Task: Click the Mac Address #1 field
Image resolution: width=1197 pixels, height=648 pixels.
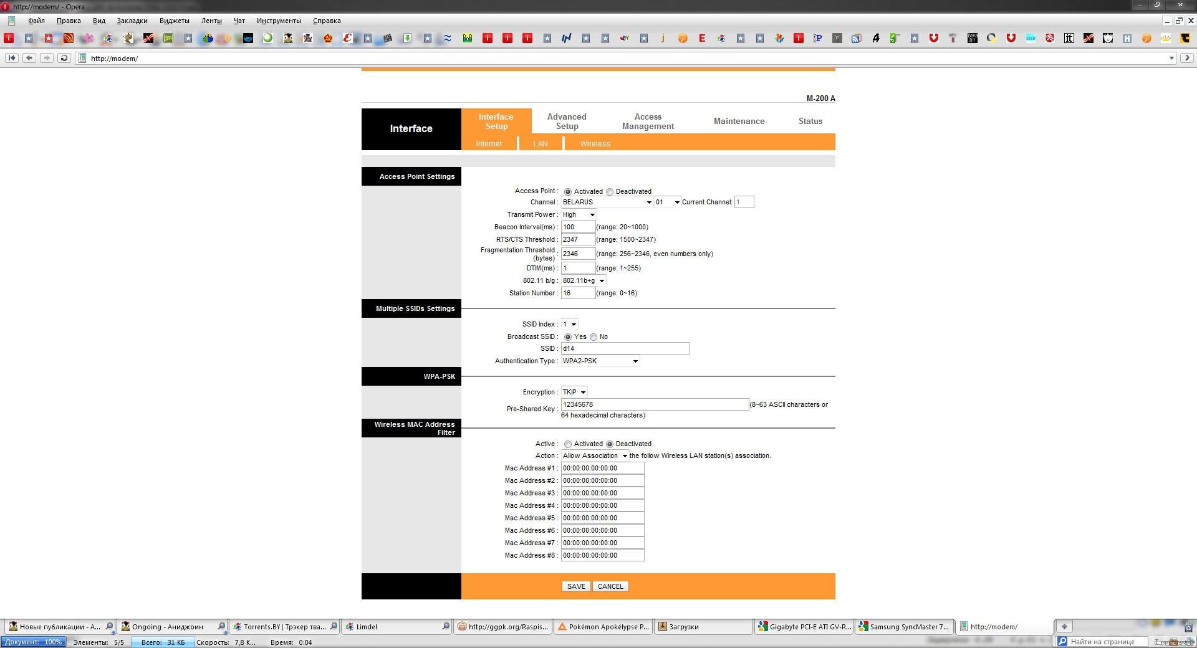Action: (602, 468)
